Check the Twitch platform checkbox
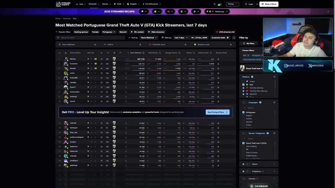 (x=243, y=81)
